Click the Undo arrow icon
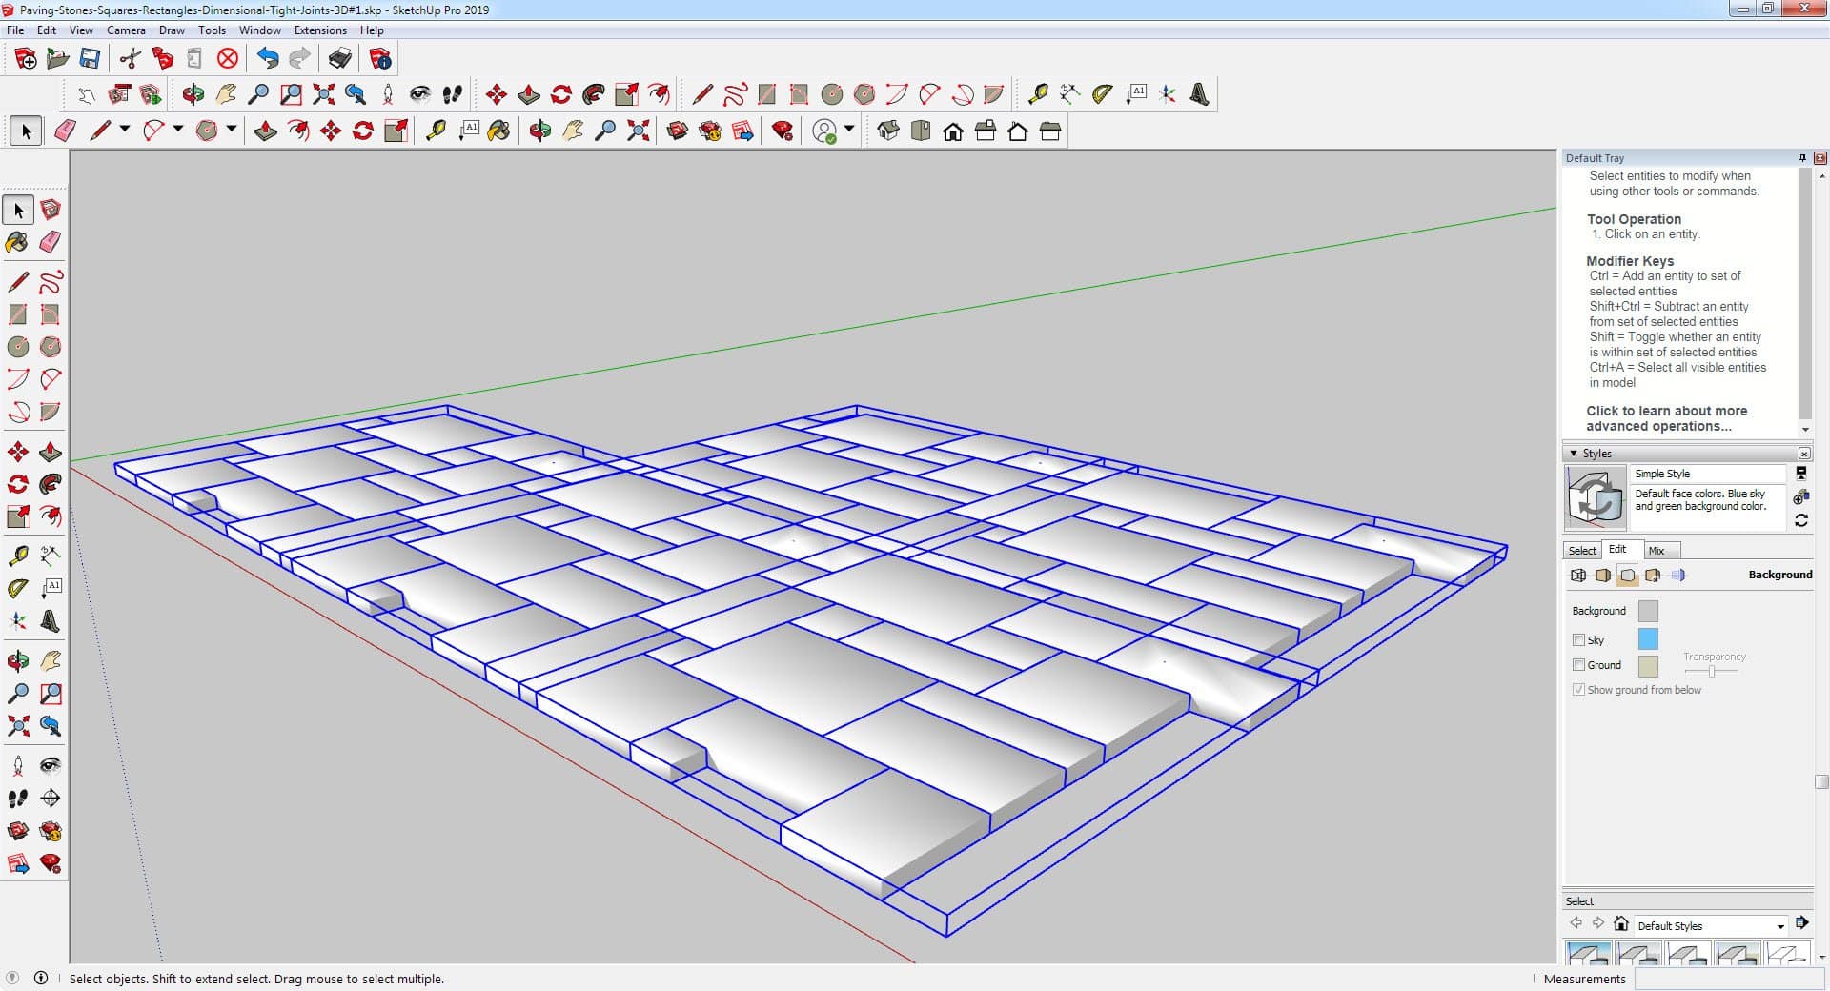This screenshot has height=991, width=1830. tap(268, 59)
